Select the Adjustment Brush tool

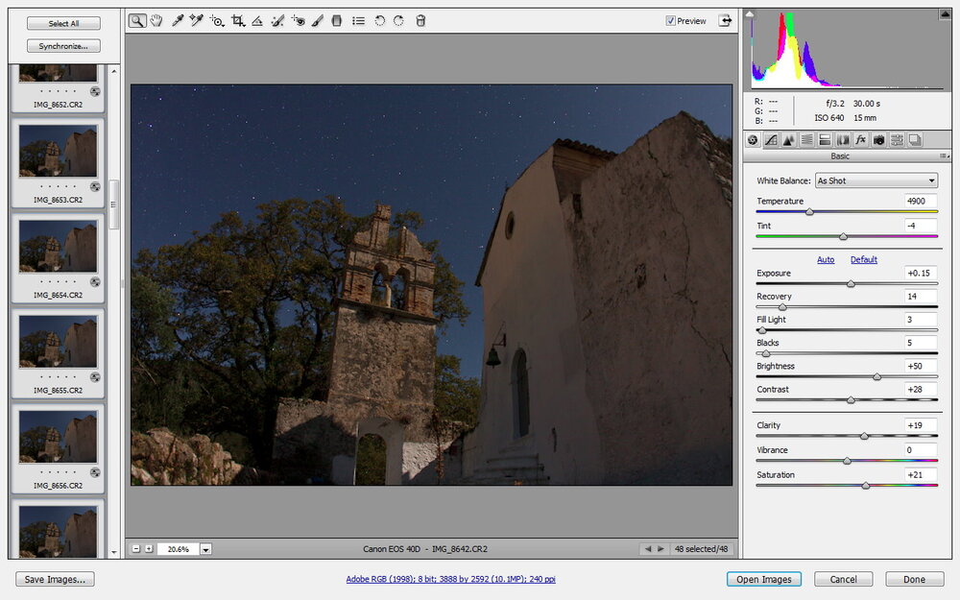click(x=318, y=20)
